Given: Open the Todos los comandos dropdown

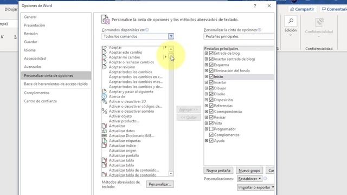Looking at the screenshot, I should click(171, 36).
